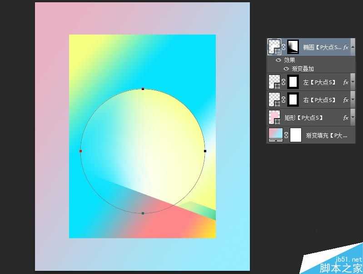Click the fx icon on 右 layer
Screen dimensions: 363x274
[x=346, y=100]
